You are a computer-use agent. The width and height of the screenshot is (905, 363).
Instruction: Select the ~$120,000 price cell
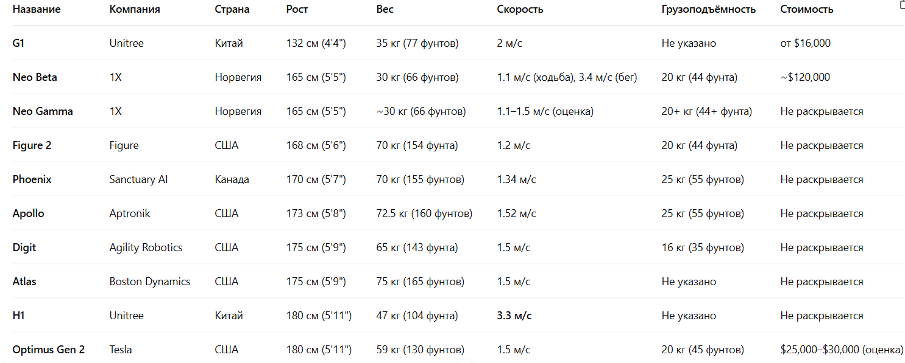[x=805, y=77]
